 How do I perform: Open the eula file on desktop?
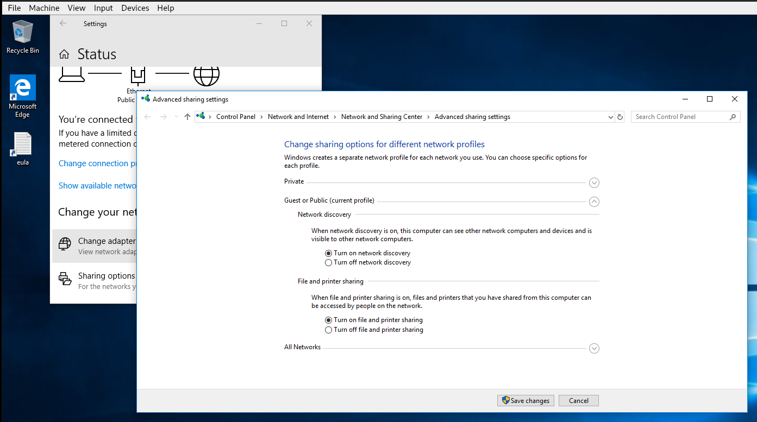click(x=22, y=145)
